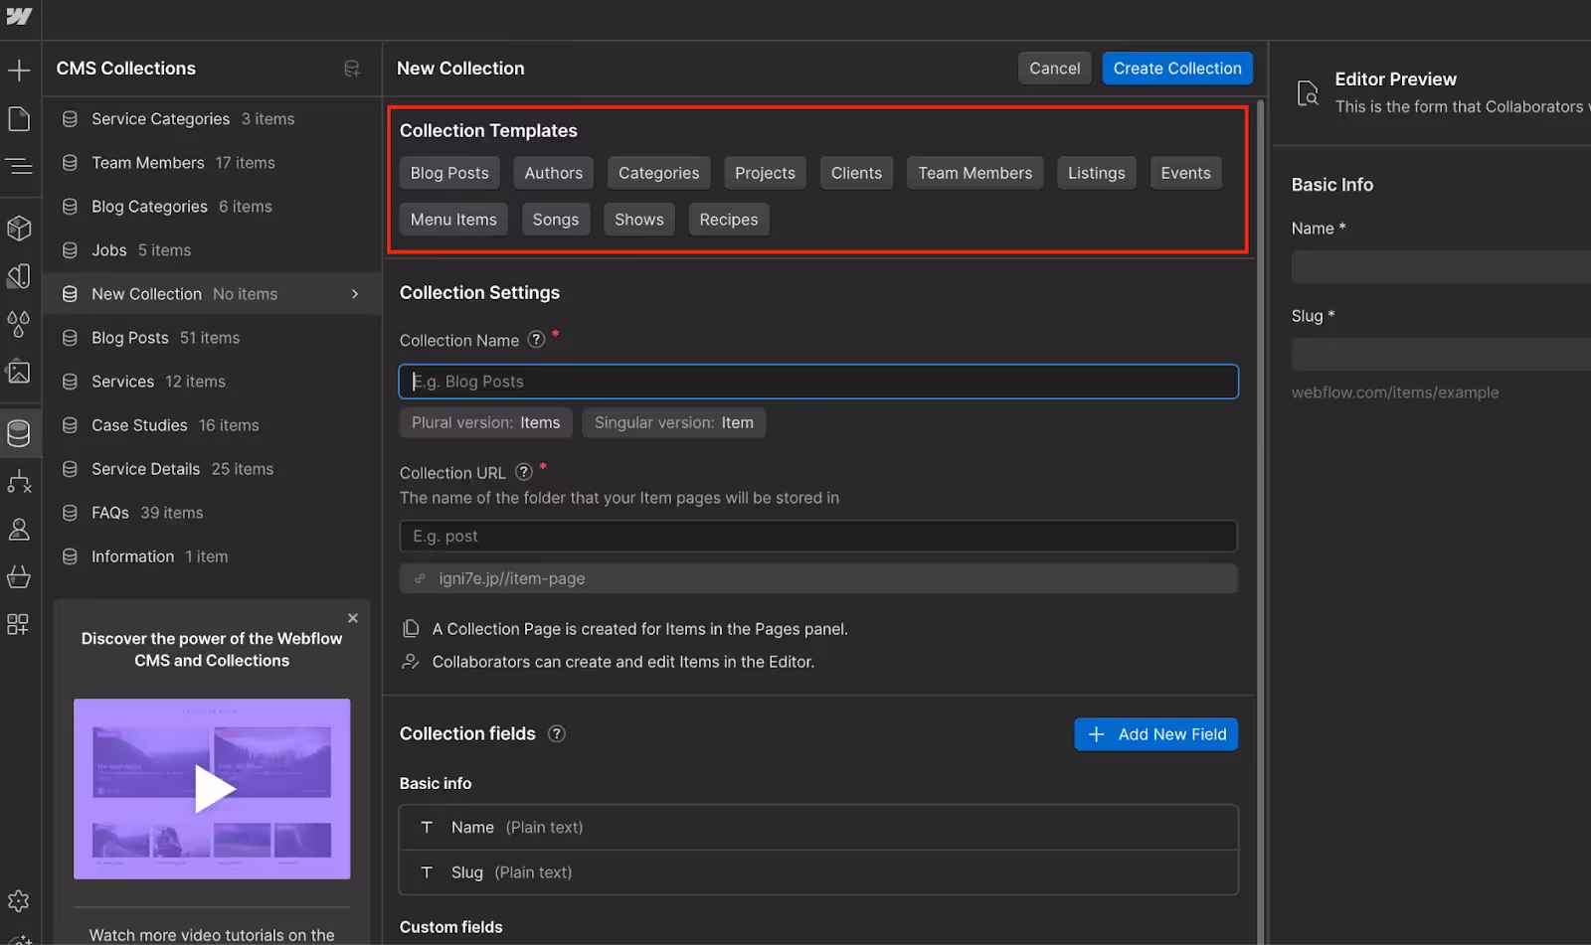
Task: Click the igni7e.jp item-page URL preview
Action: coord(818,578)
